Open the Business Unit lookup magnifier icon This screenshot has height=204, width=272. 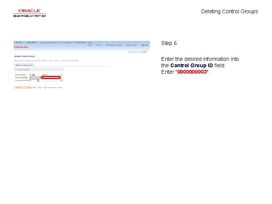62,74
